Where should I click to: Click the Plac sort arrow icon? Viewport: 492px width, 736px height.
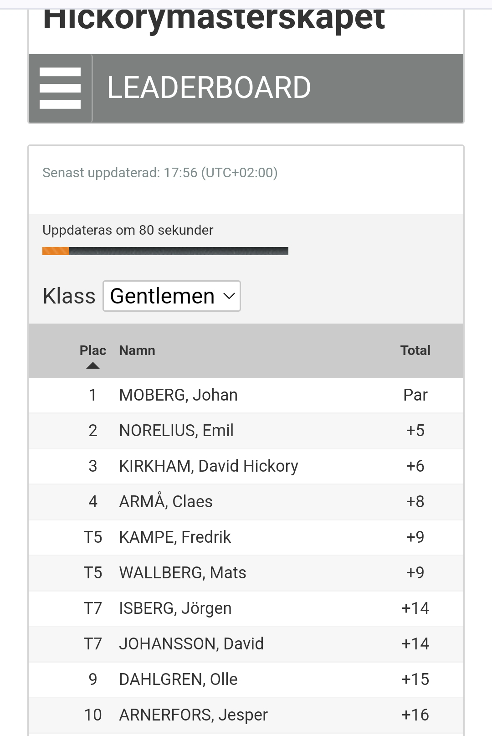(93, 365)
